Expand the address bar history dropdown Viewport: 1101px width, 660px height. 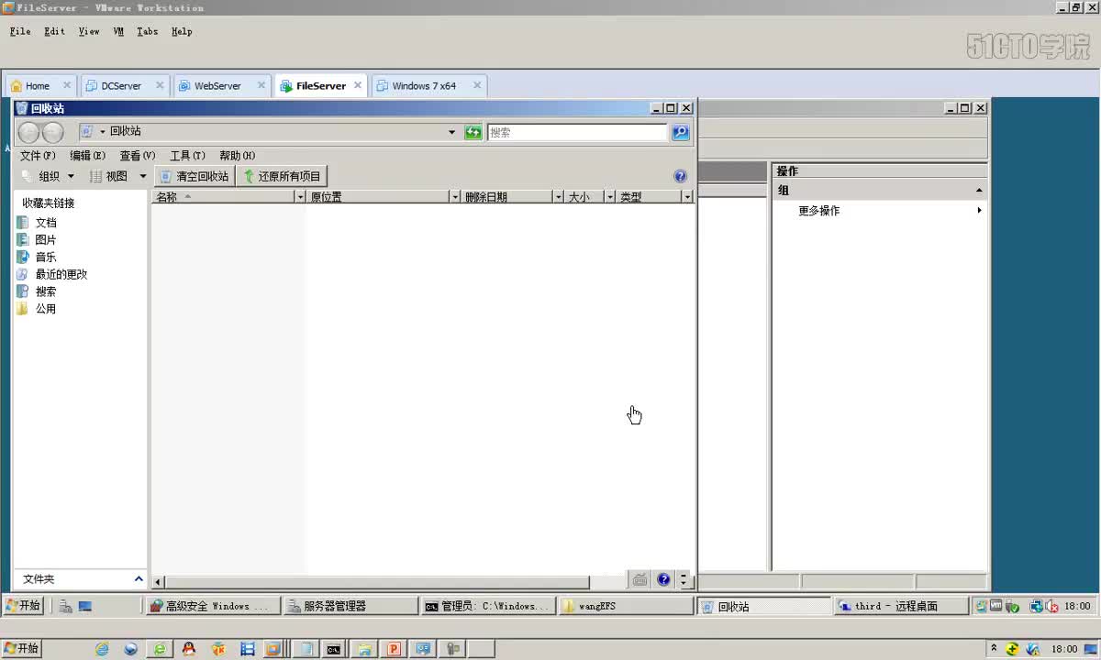(451, 132)
